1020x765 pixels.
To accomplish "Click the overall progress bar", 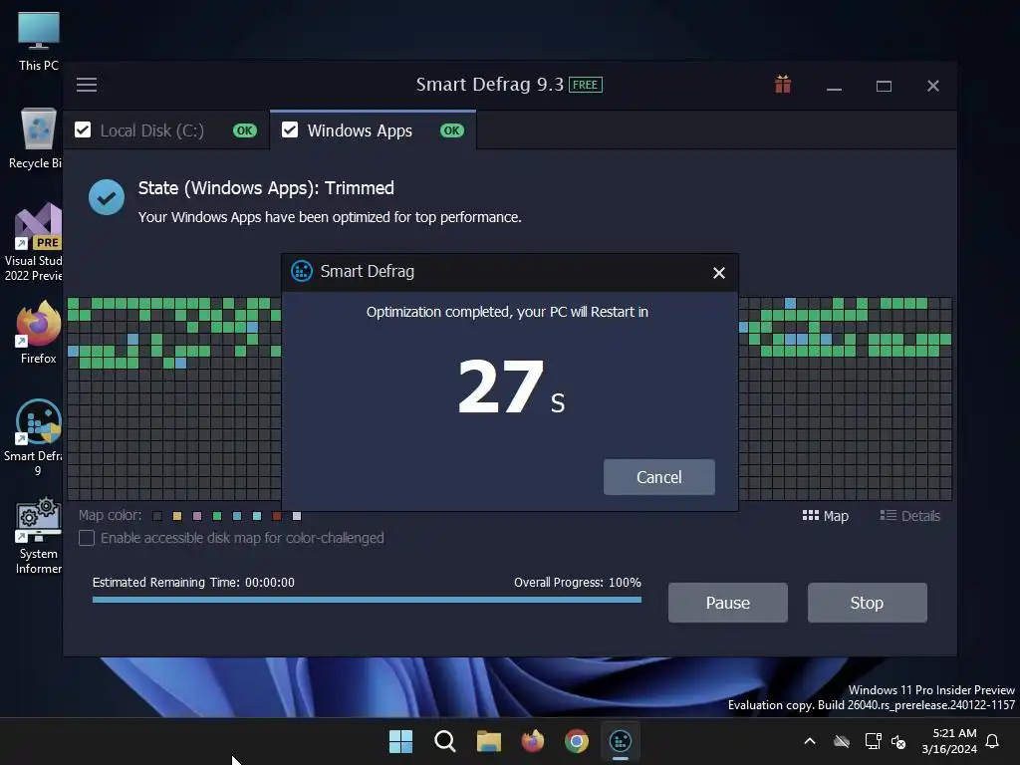I will click(x=367, y=600).
